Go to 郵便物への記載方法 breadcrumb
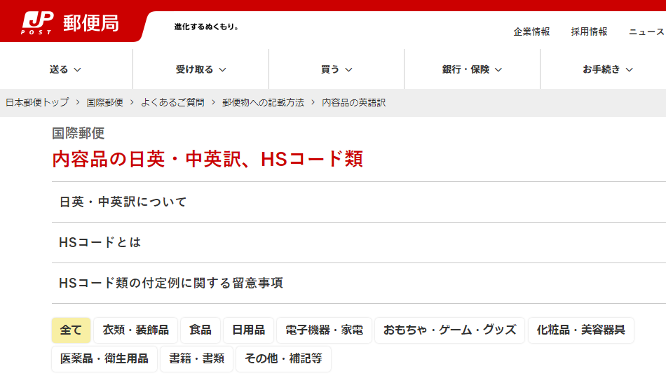This screenshot has height=385, width=666. [x=263, y=103]
